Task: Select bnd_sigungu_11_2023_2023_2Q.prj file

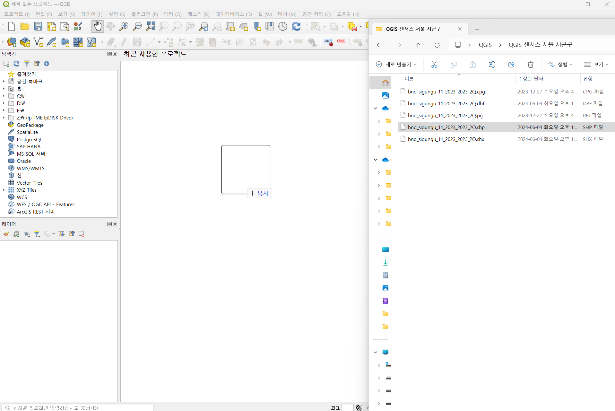Action: tap(507, 115)
